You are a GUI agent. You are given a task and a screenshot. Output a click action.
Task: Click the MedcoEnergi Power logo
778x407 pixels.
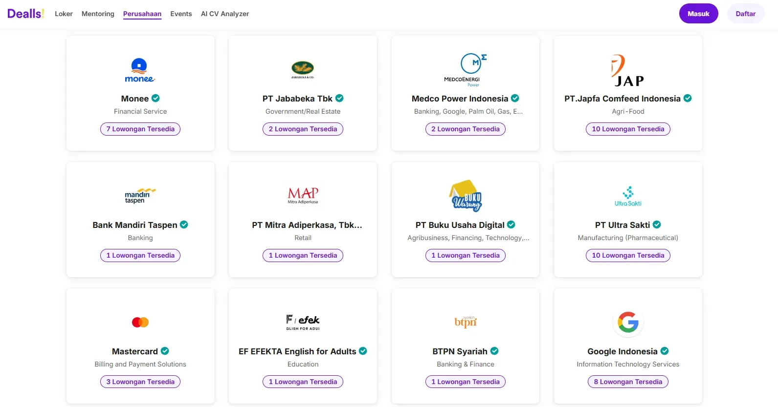coord(466,70)
